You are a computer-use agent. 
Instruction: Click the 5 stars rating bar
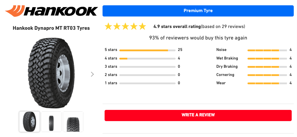[147, 50]
